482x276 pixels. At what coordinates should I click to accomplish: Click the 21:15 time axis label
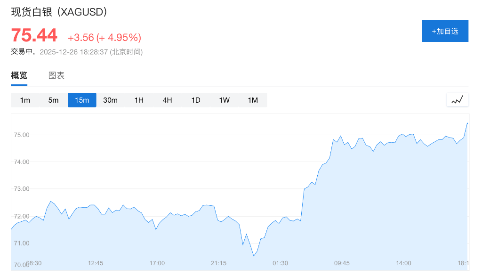tap(219, 263)
